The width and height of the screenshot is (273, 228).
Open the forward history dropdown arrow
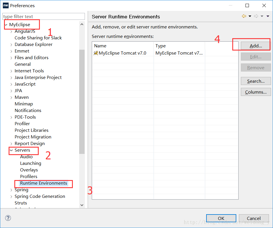(262, 16)
